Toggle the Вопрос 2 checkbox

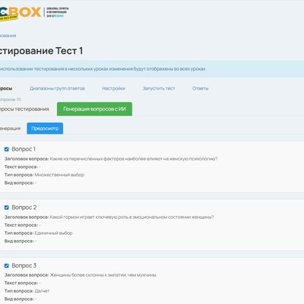(7, 207)
